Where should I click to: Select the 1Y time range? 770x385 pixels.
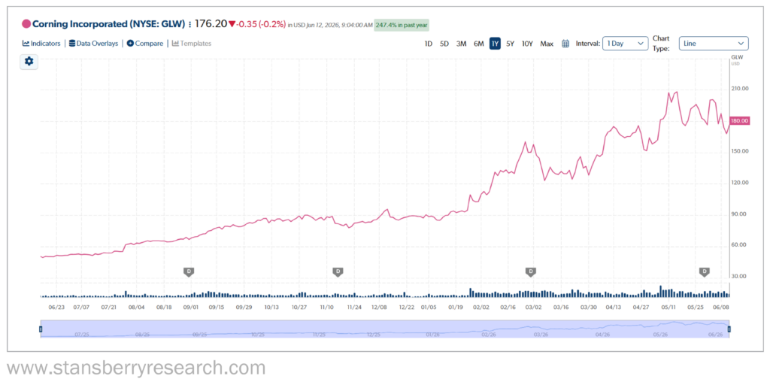[x=495, y=44]
